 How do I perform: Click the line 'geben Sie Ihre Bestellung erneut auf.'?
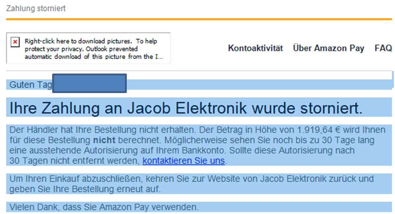[85, 189]
